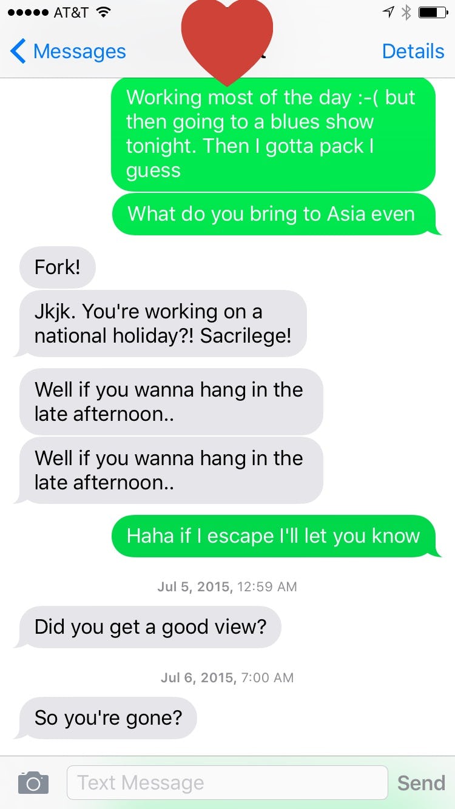Screen dimensions: 455x809
Task: Focus the Text Message input field
Action: coord(227,782)
